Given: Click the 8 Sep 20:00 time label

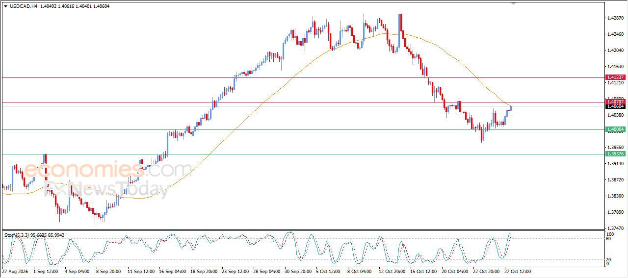Looking at the screenshot, I should pyautogui.click(x=109, y=271).
